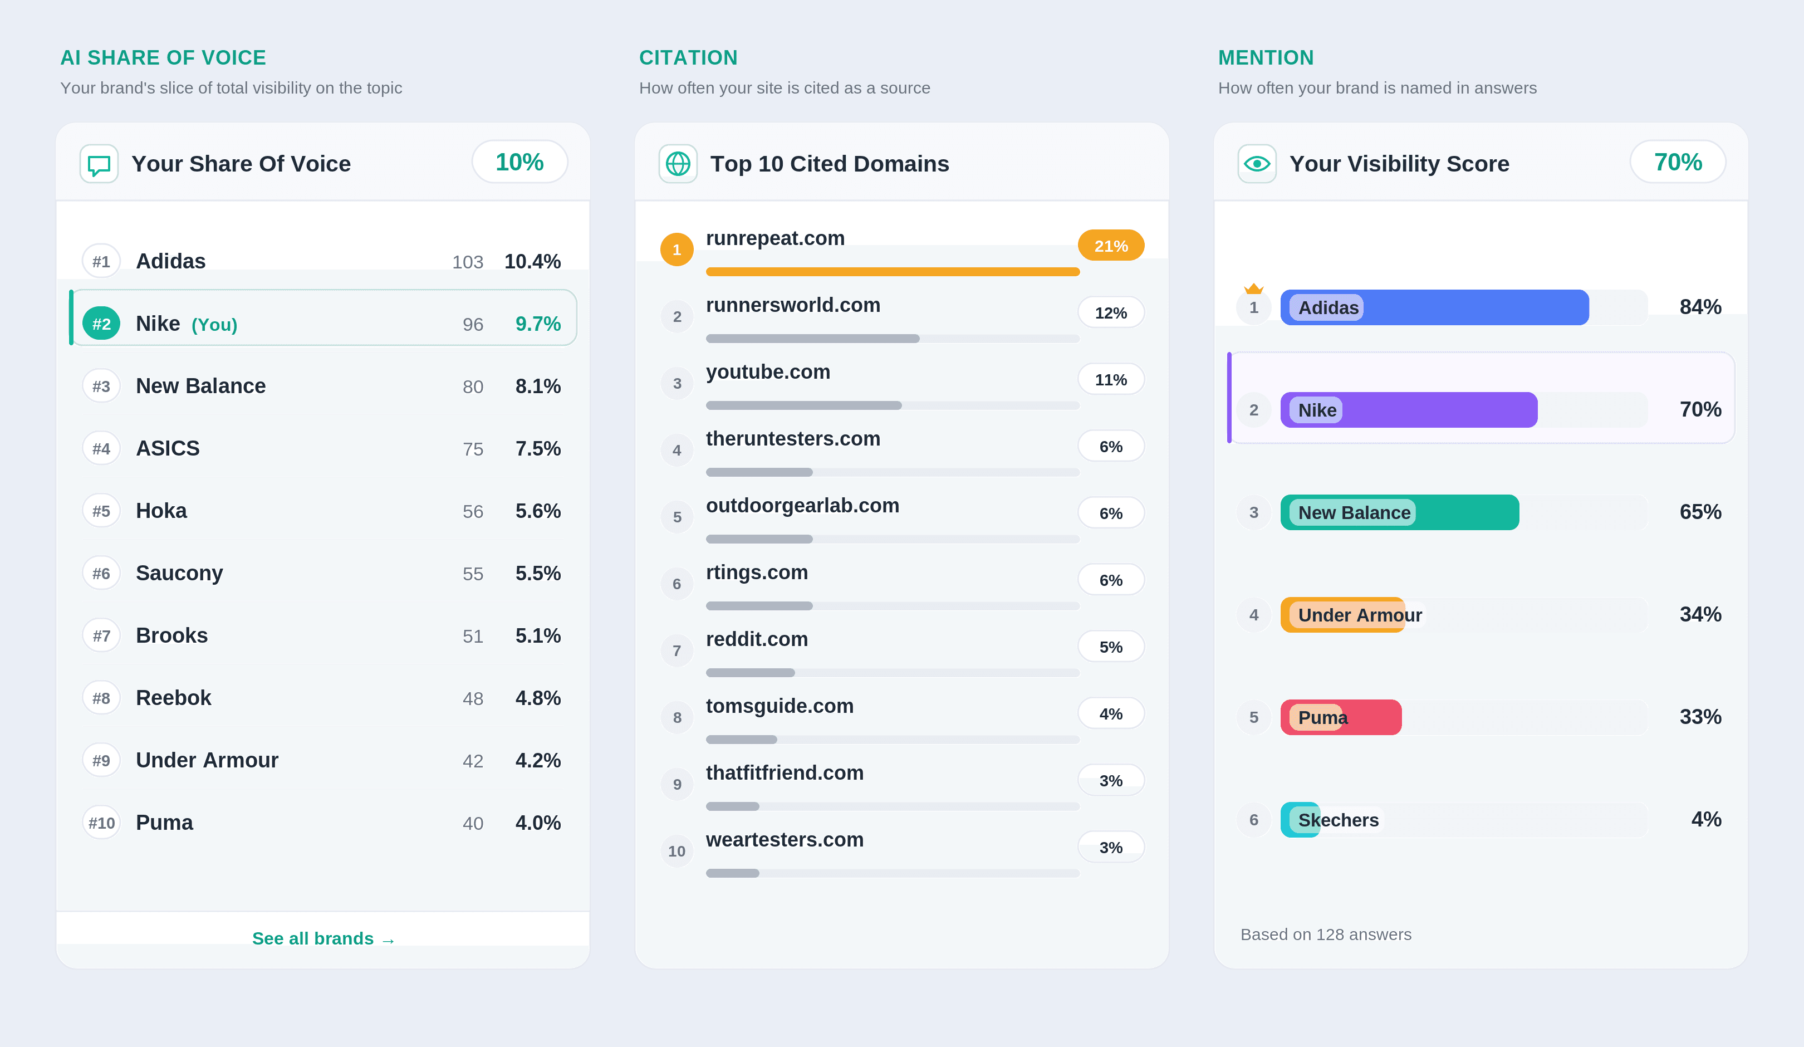The width and height of the screenshot is (1804, 1047).
Task: Open the See all brands link
Action: (323, 938)
